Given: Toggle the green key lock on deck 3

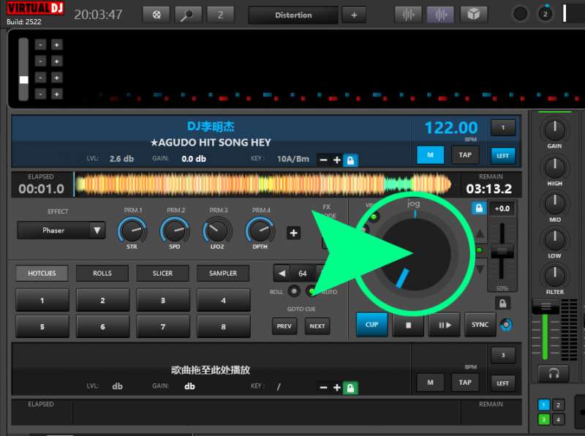Looking at the screenshot, I should (x=350, y=388).
